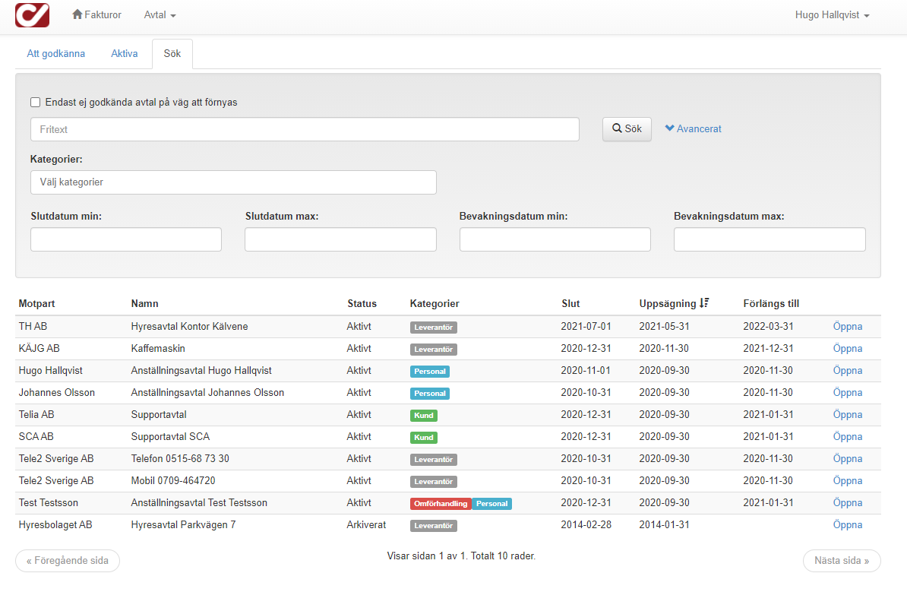
Task: Go to Föregående sida
Action: coord(68,560)
